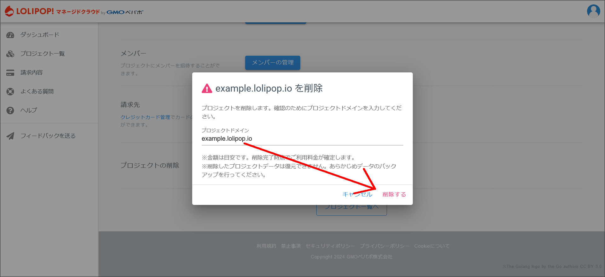Click the LOLIPOP! Managed Cloud logo

[x=74, y=11]
